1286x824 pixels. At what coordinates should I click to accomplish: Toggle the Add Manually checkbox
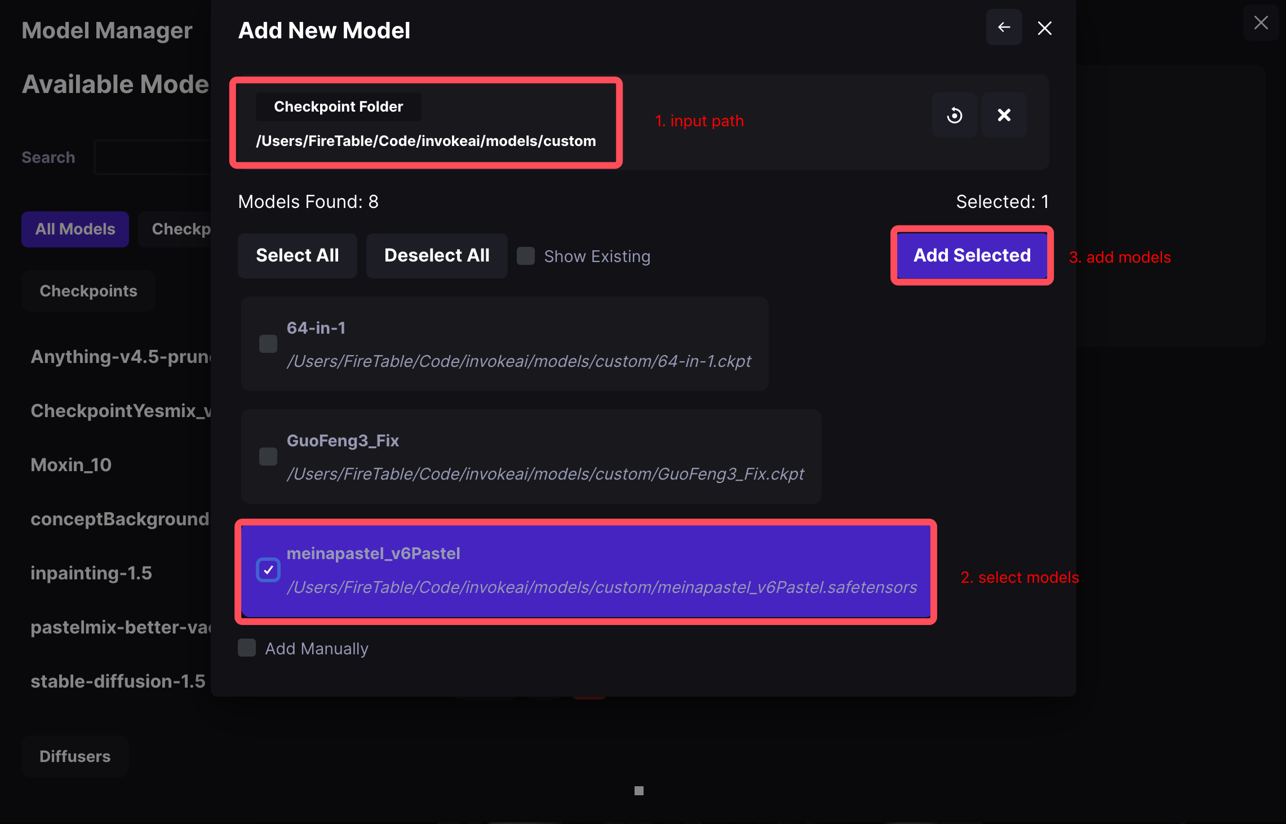[247, 648]
